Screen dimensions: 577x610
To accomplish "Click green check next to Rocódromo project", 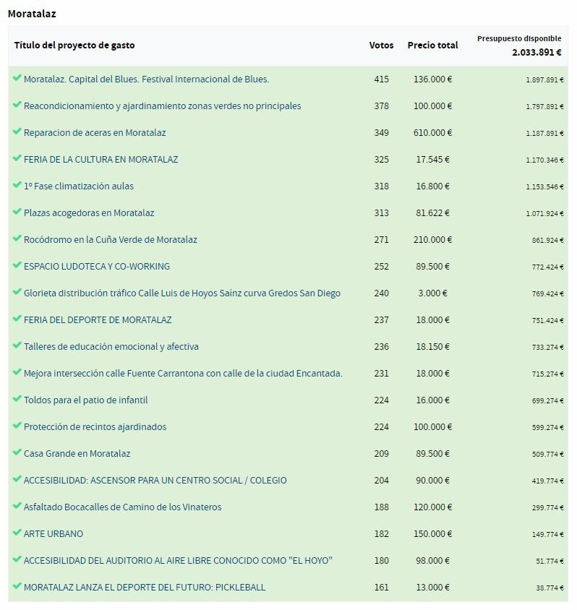I will click(x=17, y=239).
